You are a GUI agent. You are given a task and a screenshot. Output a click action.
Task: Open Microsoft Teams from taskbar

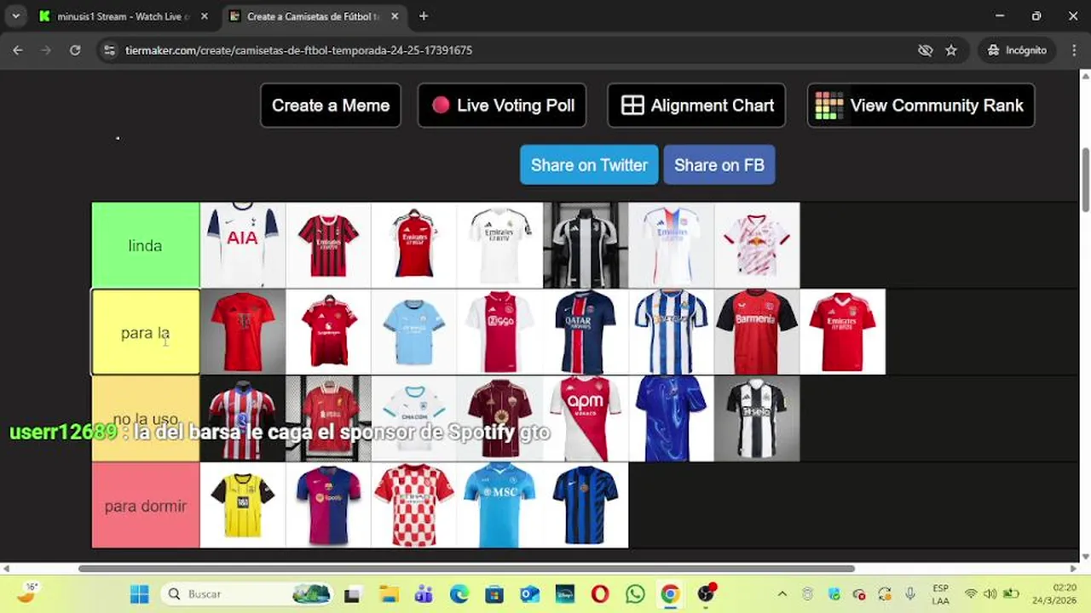tap(424, 594)
